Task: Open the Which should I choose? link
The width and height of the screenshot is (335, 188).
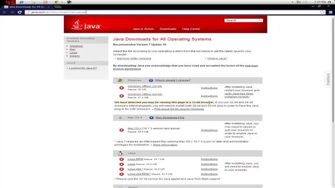Action: coord(173,80)
